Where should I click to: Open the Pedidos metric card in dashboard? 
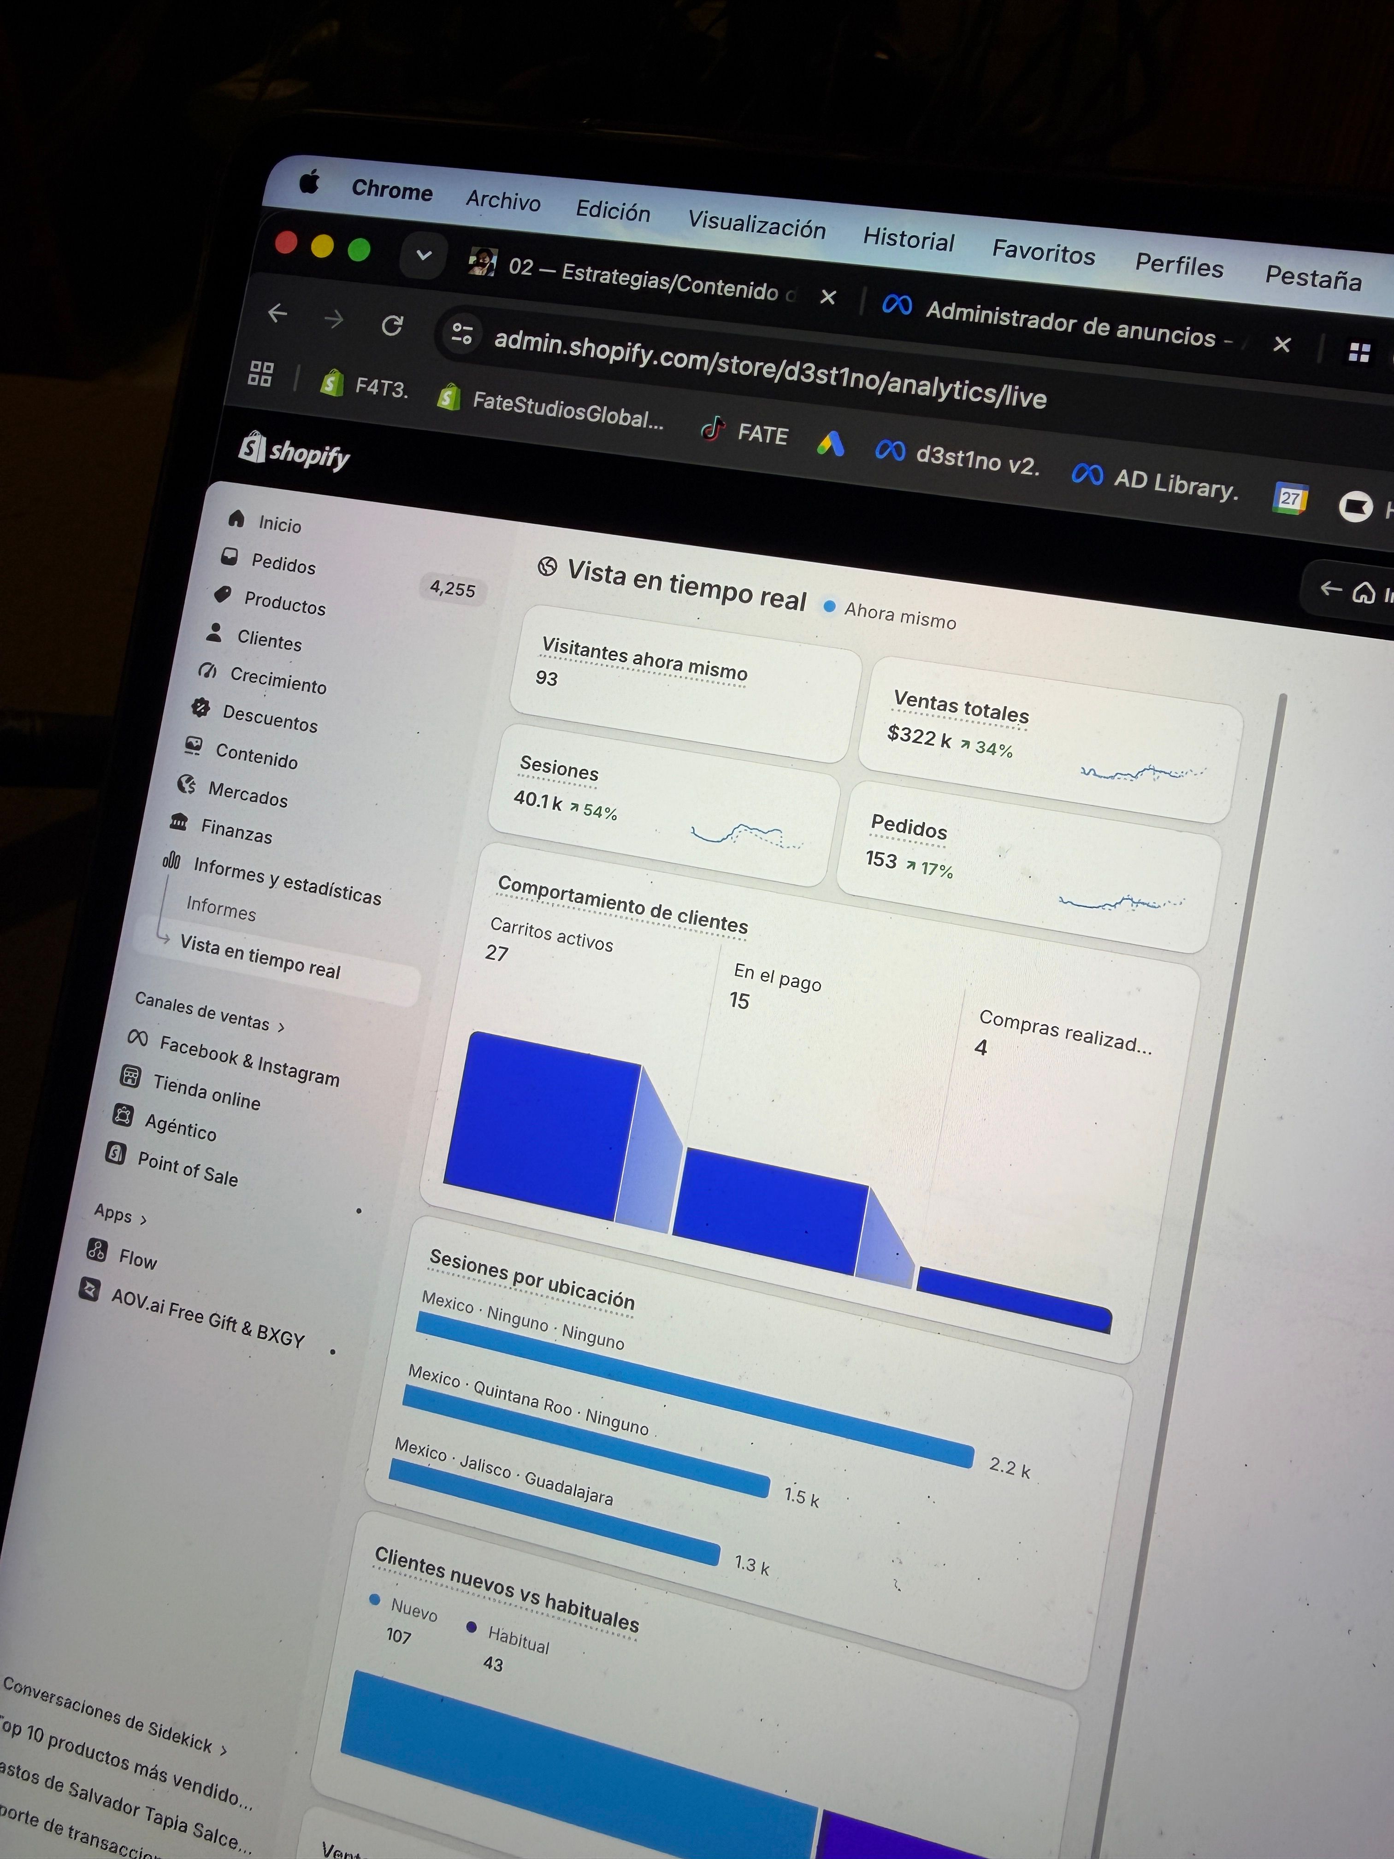1028,866
